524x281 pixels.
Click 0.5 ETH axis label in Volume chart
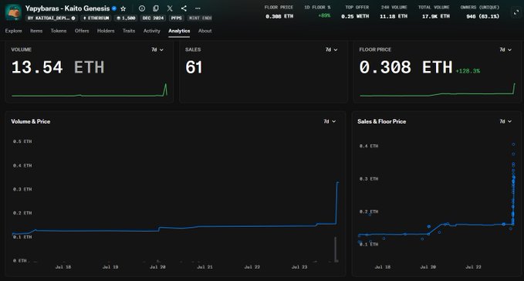[22, 142]
